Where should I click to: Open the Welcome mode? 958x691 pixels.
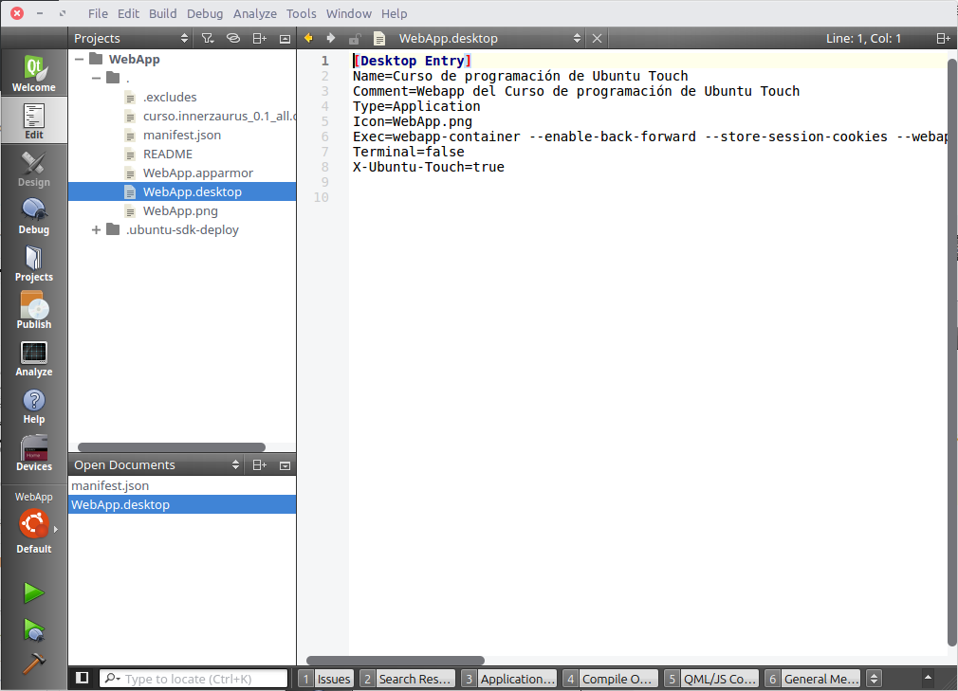(x=33, y=74)
